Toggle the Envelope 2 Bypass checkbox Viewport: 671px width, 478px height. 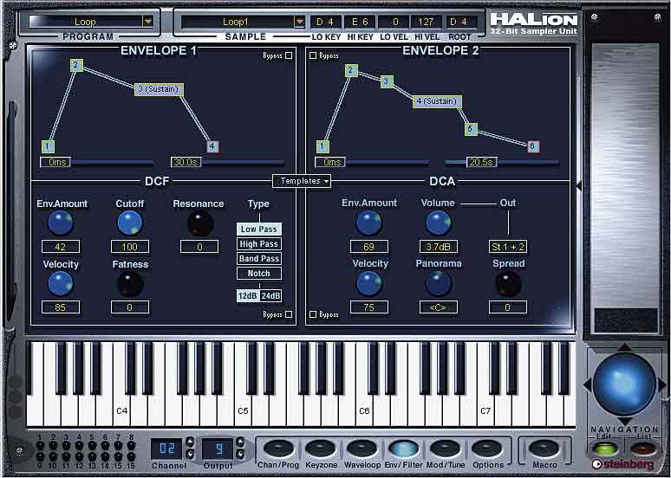pos(313,55)
